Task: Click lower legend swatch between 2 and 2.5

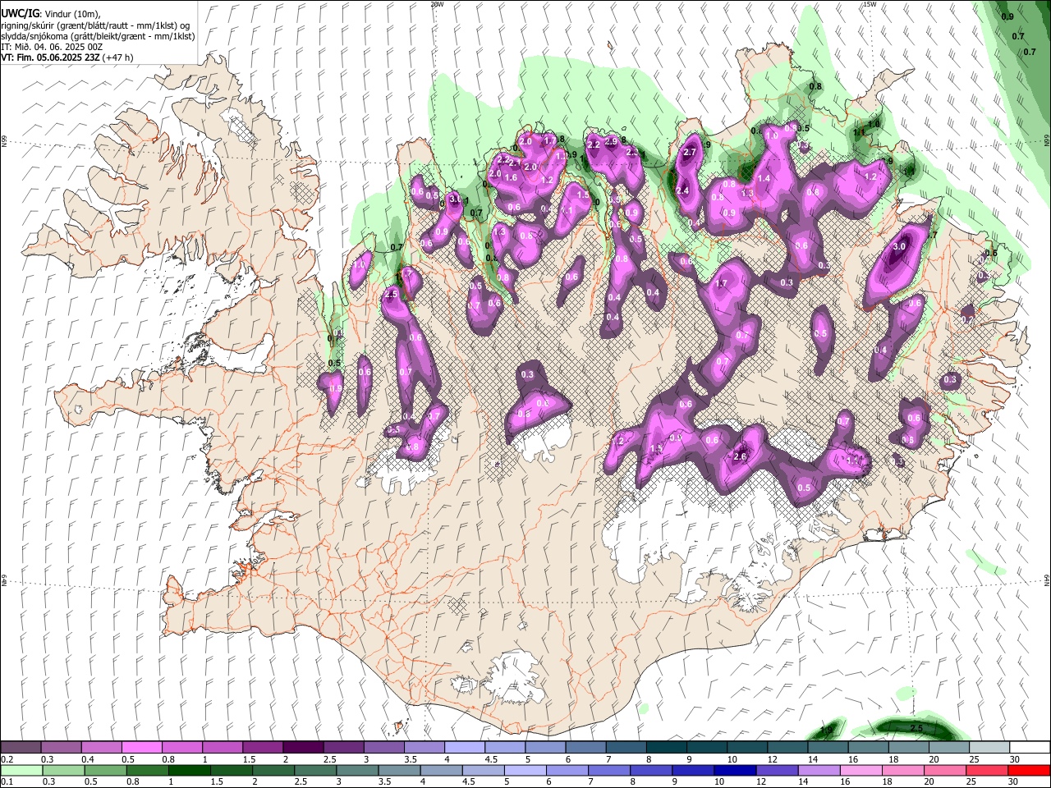Action: (x=273, y=770)
